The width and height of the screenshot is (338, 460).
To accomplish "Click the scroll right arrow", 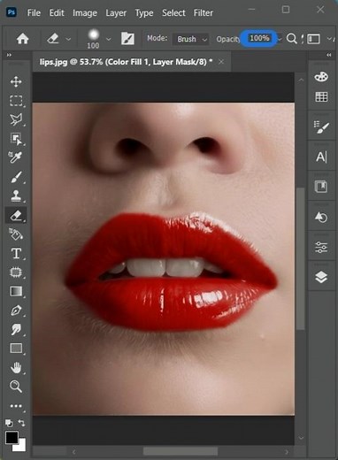I will point(287,451).
